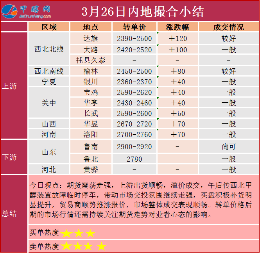This screenshot has height=253, width=260.
Task: Select price 2700-2760 for 洛阳
Action: click(134, 134)
